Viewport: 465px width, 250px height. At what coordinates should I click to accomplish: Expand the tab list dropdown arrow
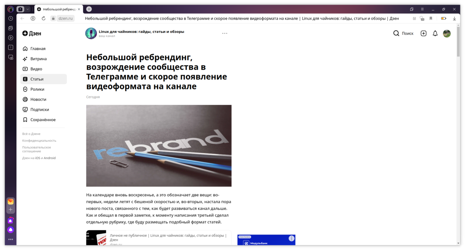(x=27, y=9)
